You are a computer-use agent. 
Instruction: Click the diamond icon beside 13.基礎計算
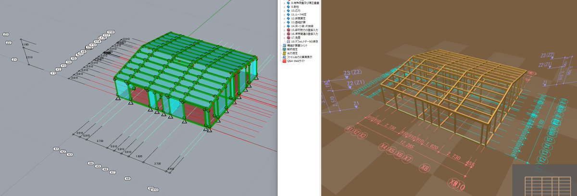(x=288, y=22)
